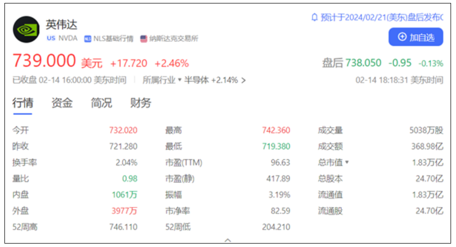The width and height of the screenshot is (456, 247).
Task: Click the +17.720 price change
Action: click(129, 63)
